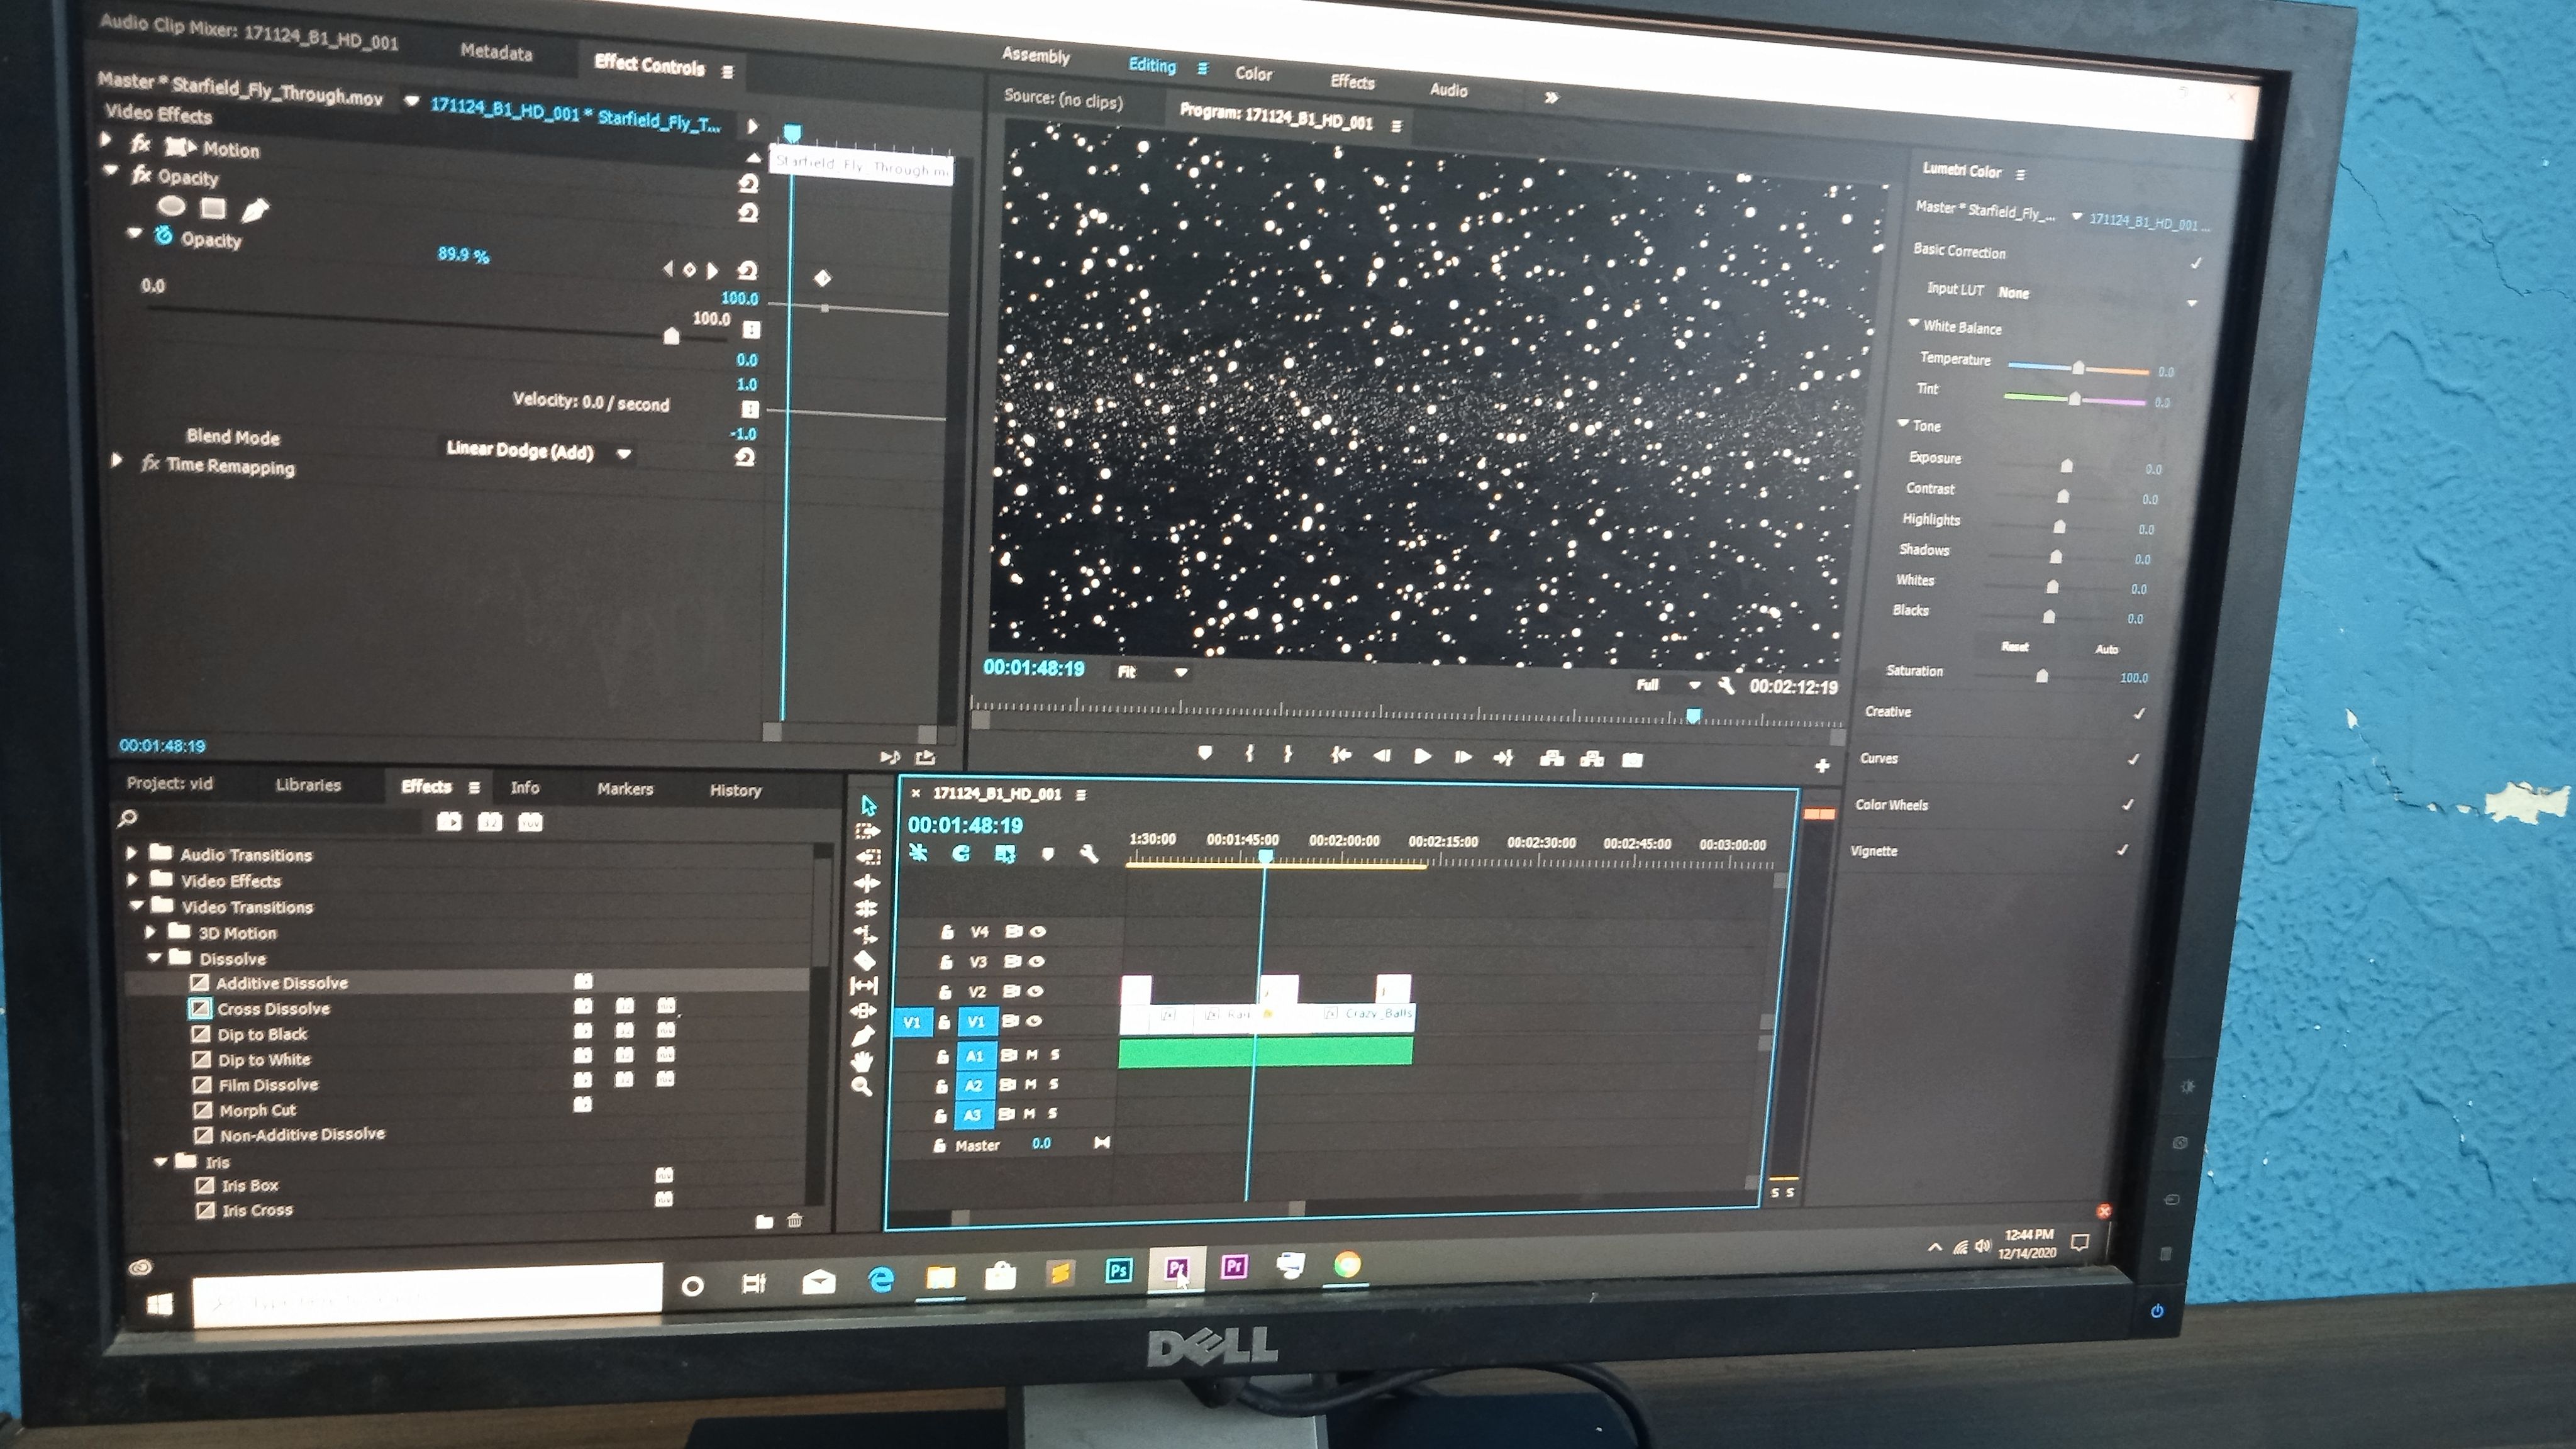This screenshot has width=2576, height=1449.
Task: Solo audio track A2
Action: tap(1053, 1084)
